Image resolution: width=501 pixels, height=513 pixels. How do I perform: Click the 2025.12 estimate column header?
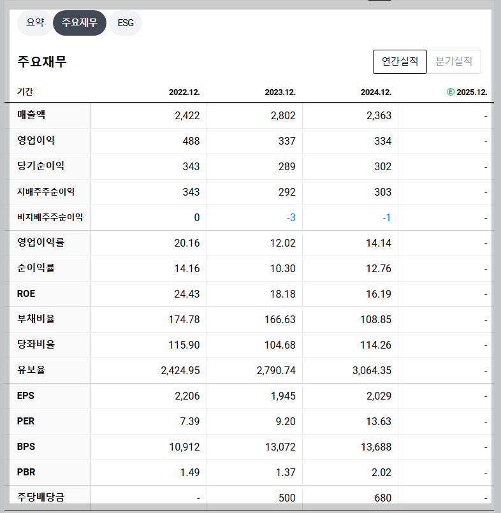pyautogui.click(x=472, y=92)
